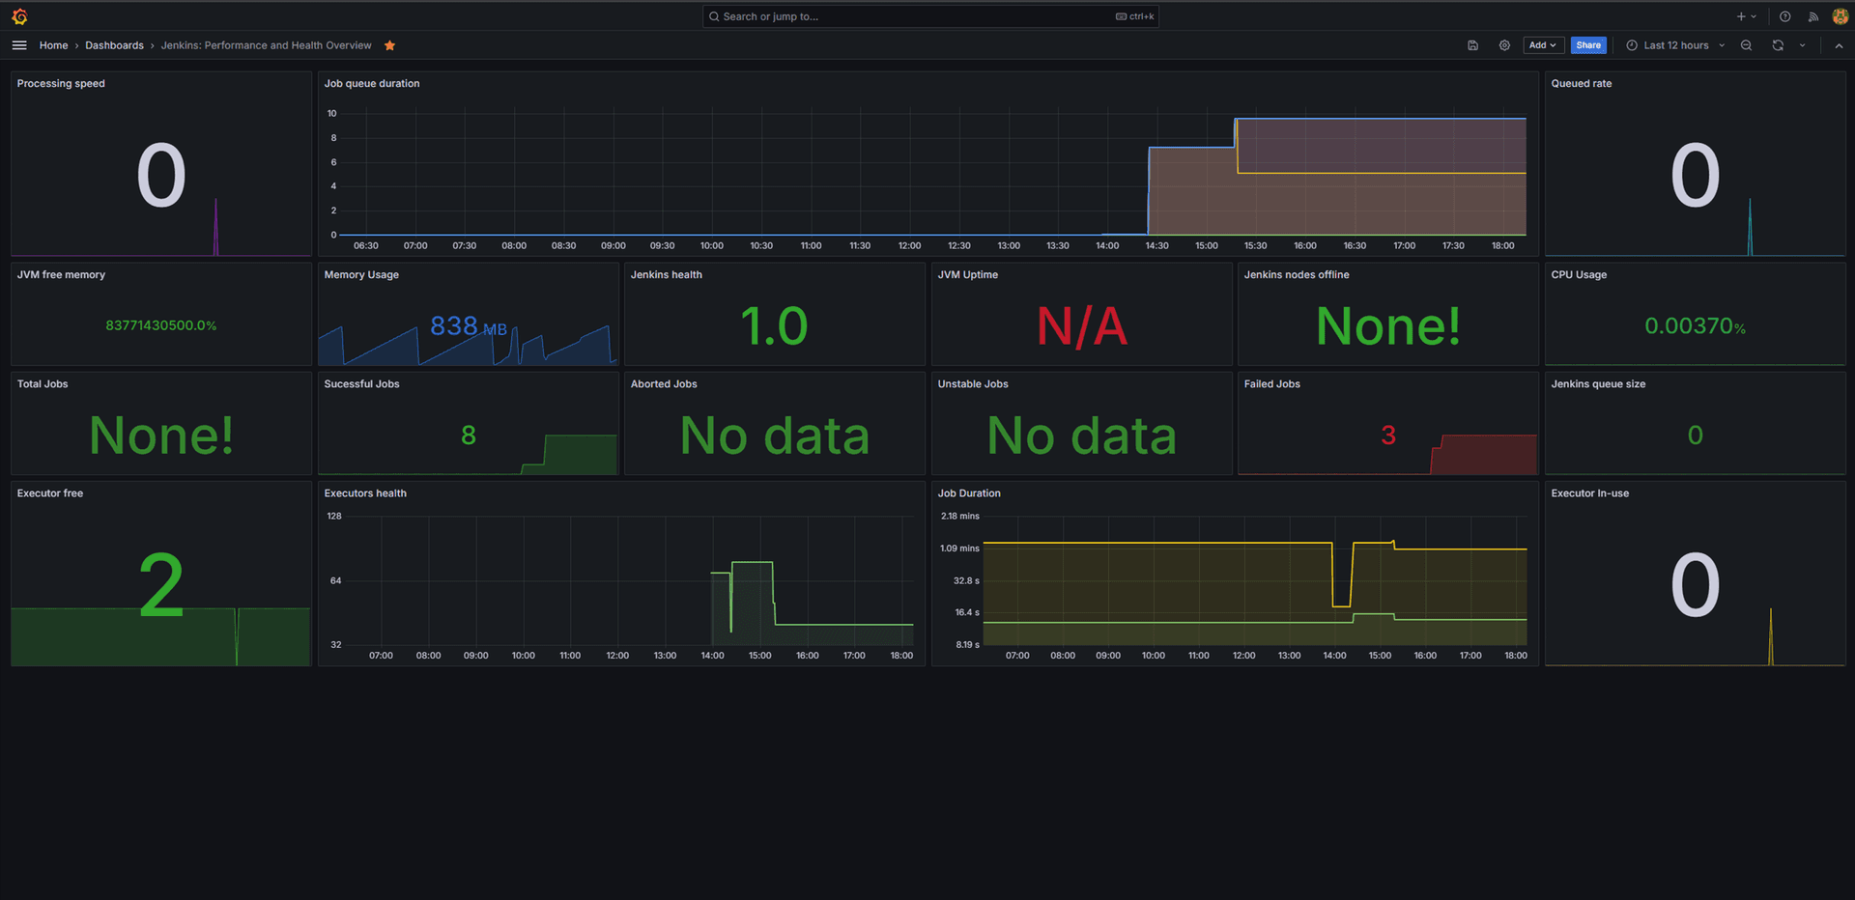
Task: Open the Executor In-use panel title
Action: [x=1589, y=493]
